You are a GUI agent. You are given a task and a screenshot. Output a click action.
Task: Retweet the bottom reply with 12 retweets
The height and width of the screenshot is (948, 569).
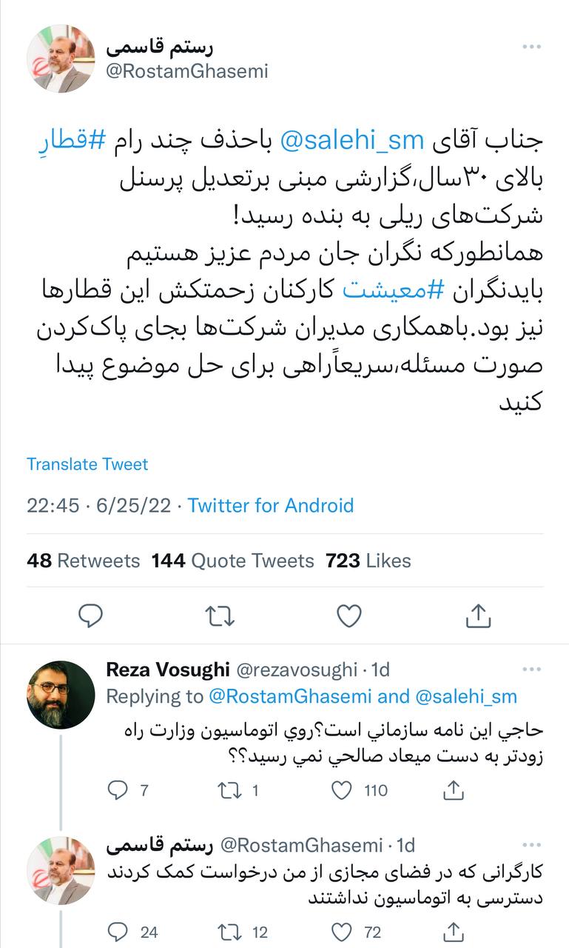(x=228, y=932)
